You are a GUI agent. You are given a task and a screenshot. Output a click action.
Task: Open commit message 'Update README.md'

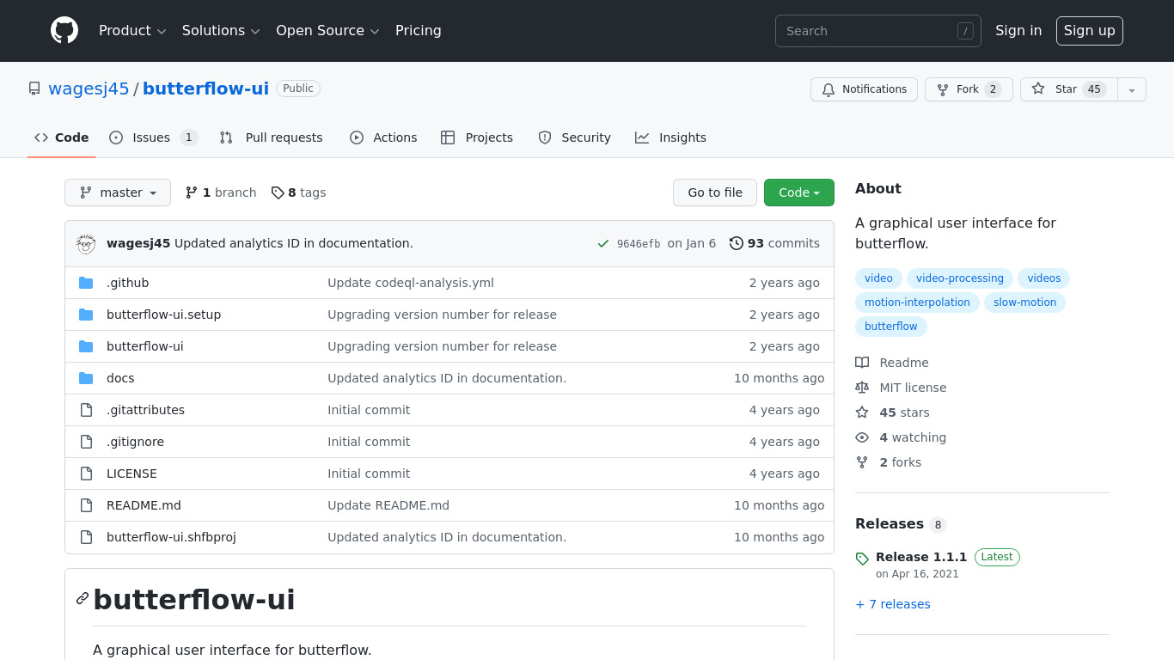388,505
